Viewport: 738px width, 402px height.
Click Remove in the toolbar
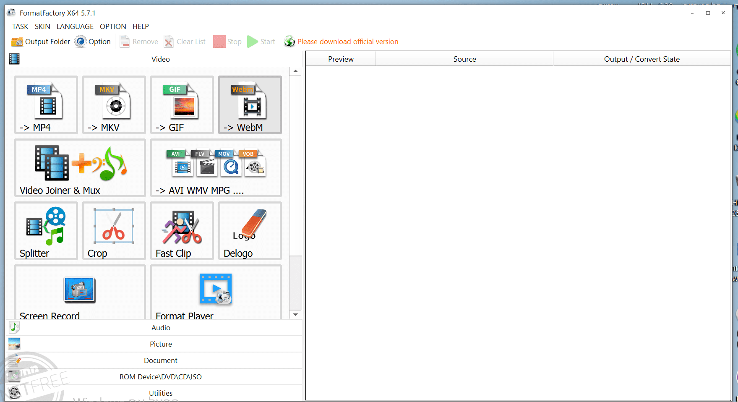[x=139, y=42]
